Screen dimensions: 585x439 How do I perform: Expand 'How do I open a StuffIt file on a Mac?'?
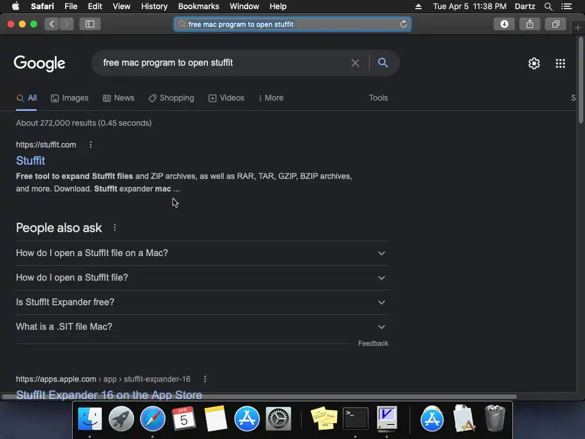tap(202, 253)
